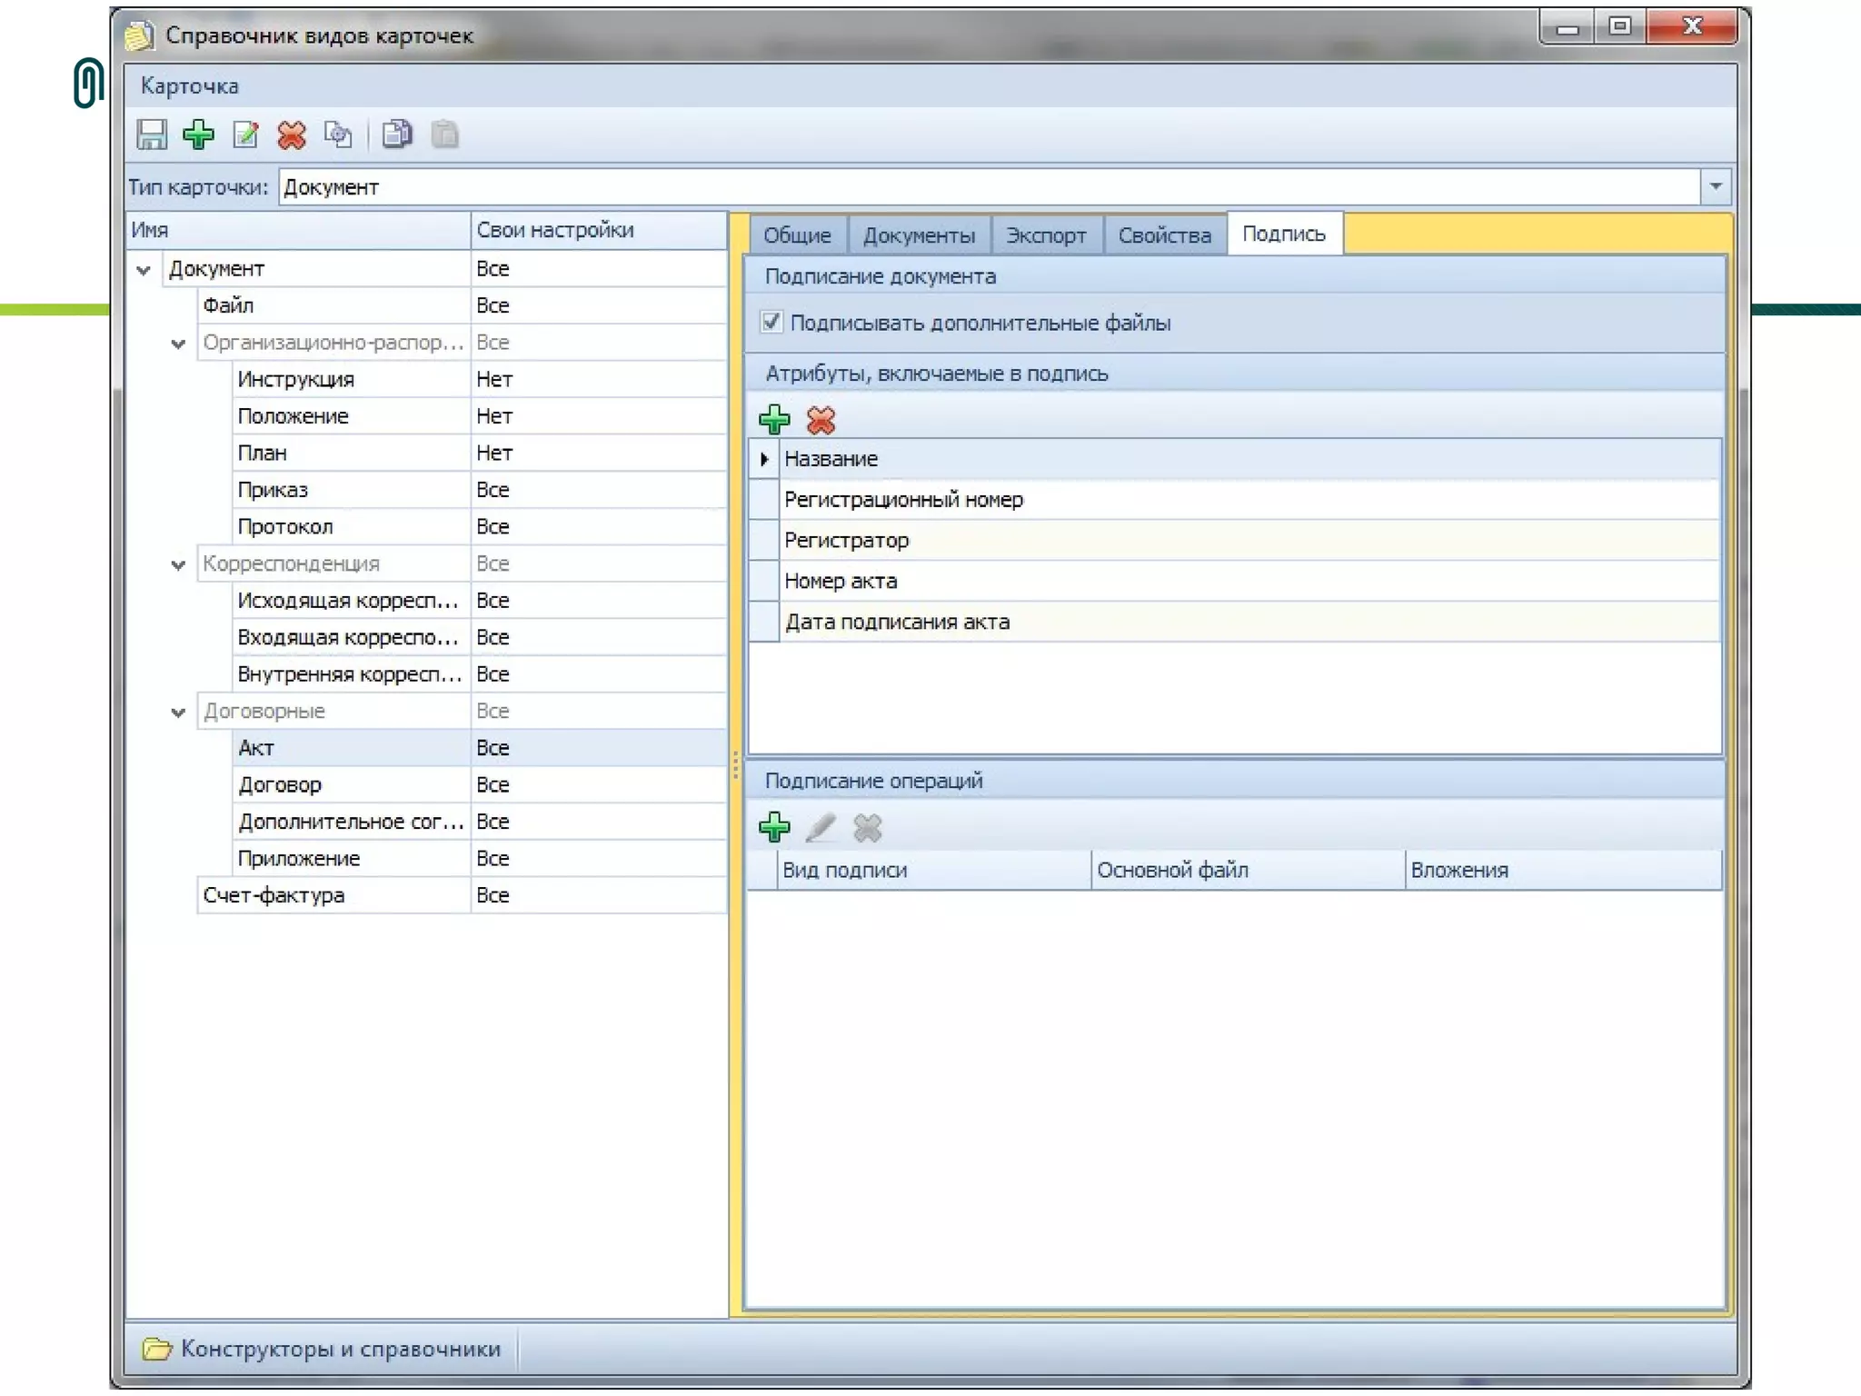
Task: Add a new card type with green plus
Action: click(x=198, y=135)
